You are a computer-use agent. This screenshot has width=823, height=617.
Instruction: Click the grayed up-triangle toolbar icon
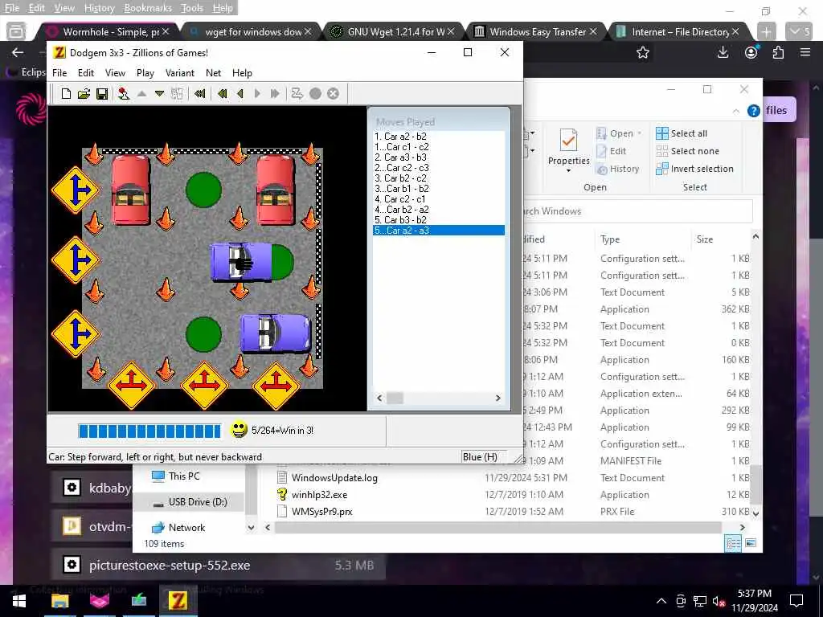[x=141, y=94]
